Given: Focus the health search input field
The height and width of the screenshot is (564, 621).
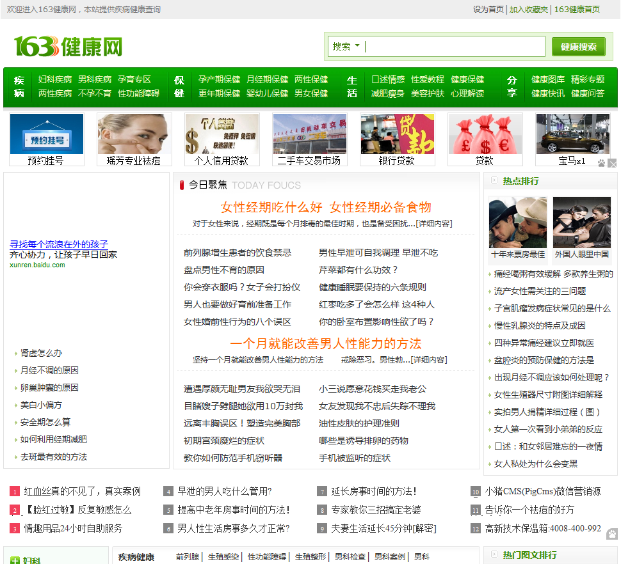Looking at the screenshot, I should click(454, 47).
